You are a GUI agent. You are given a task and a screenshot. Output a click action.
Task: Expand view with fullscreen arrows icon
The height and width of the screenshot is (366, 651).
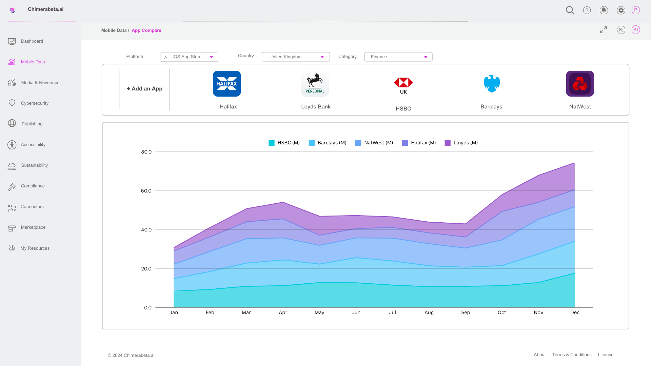point(604,30)
